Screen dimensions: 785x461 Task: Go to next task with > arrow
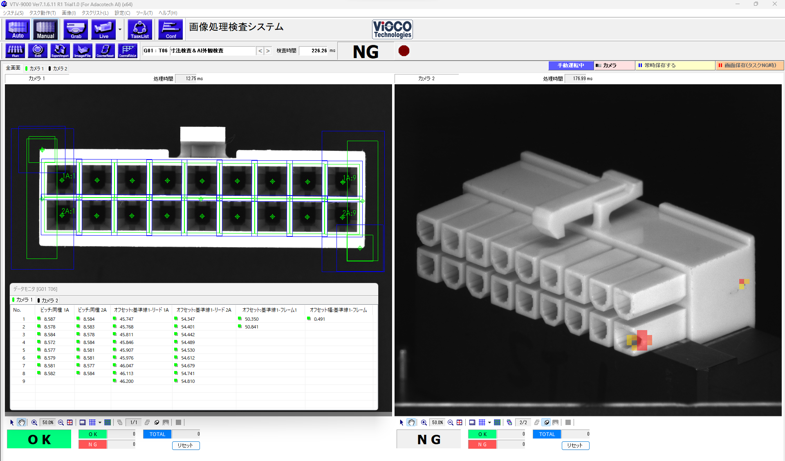[x=268, y=51]
